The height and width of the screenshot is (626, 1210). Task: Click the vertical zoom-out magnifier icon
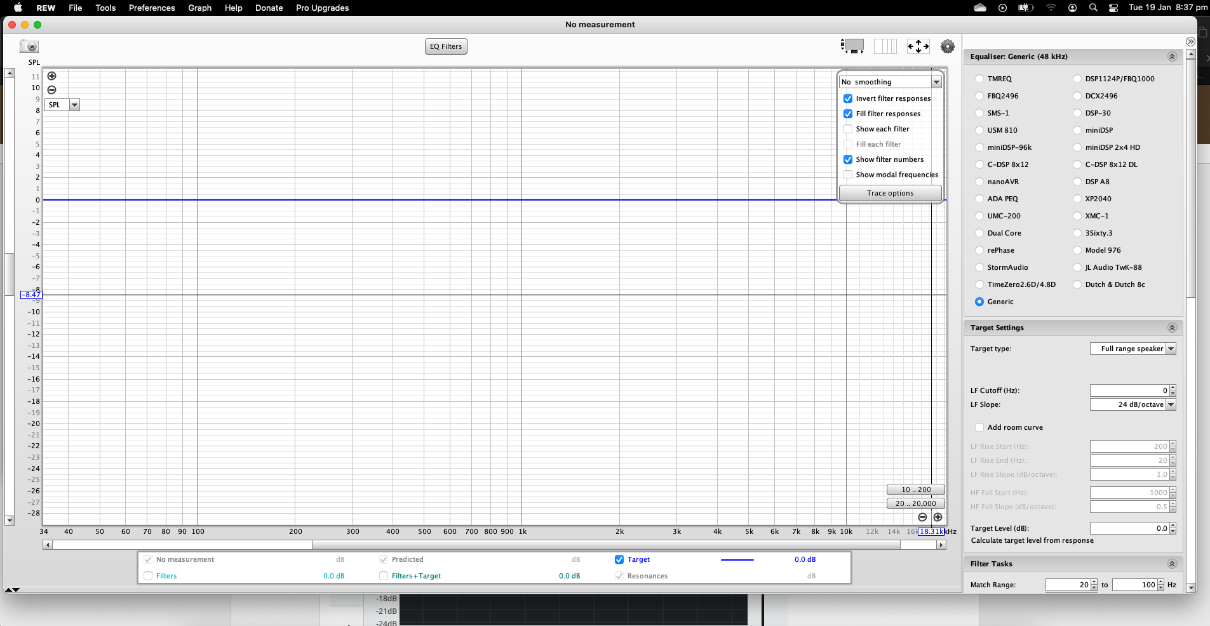(52, 90)
